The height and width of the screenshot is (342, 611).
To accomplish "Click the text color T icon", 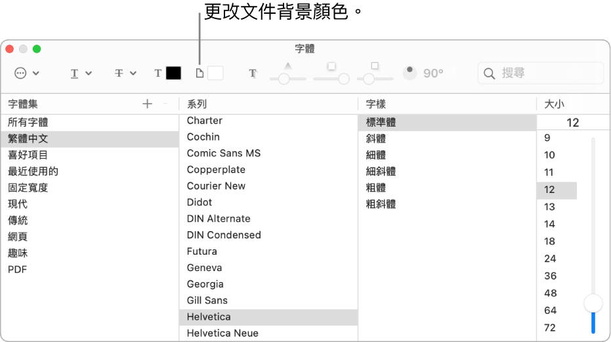I will 158,73.
